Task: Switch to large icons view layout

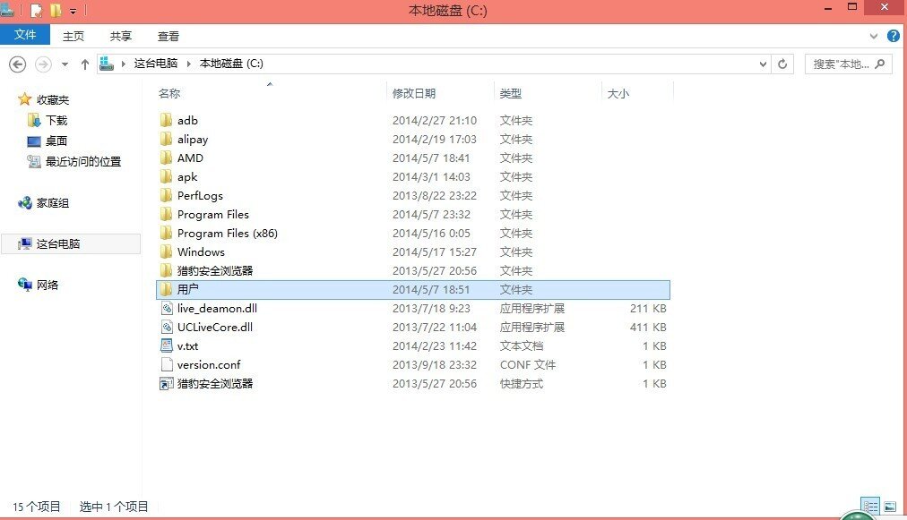Action: pyautogui.click(x=890, y=507)
